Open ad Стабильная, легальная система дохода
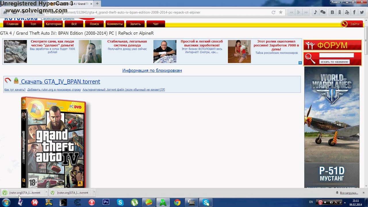This screenshot has height=207, width=368. tap(127, 43)
